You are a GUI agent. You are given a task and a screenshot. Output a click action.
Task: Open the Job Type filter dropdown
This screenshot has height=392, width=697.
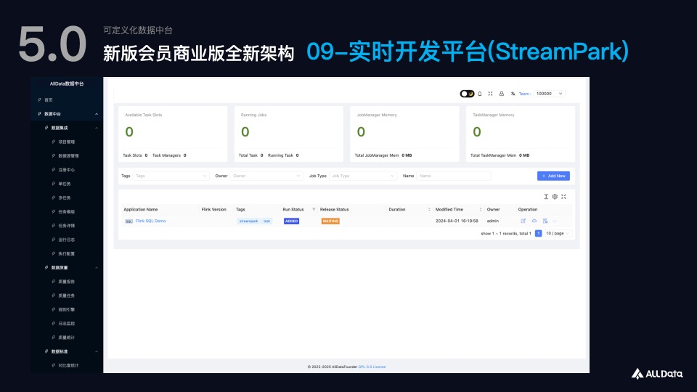(x=363, y=176)
